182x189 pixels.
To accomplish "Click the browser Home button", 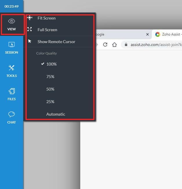I will [x=114, y=45].
